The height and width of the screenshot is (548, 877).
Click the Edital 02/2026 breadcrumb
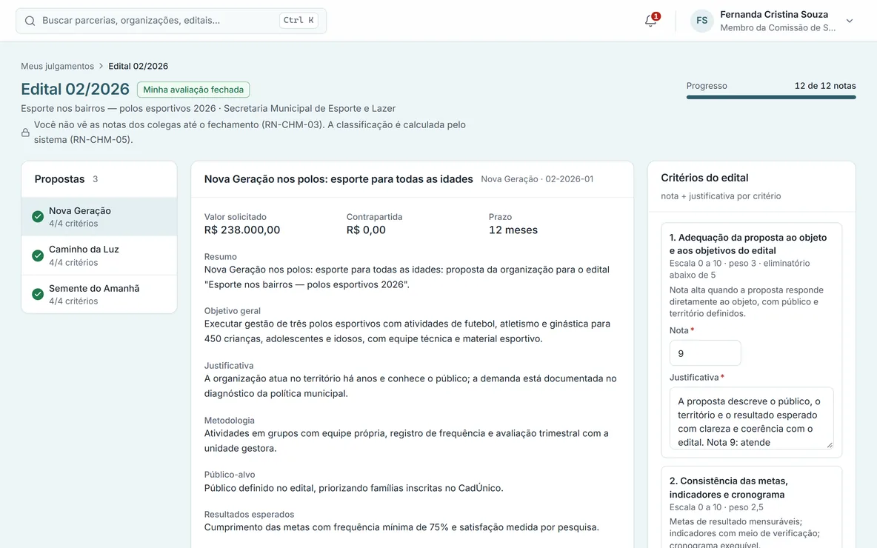139,66
